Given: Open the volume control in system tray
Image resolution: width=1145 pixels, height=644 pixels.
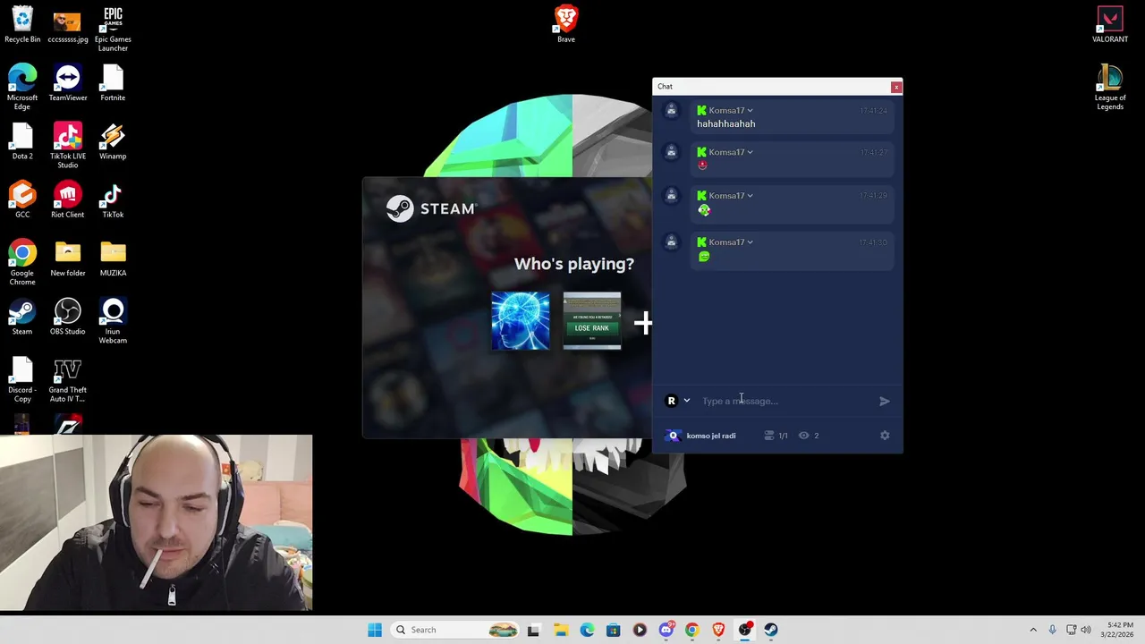Looking at the screenshot, I should coord(1087,630).
